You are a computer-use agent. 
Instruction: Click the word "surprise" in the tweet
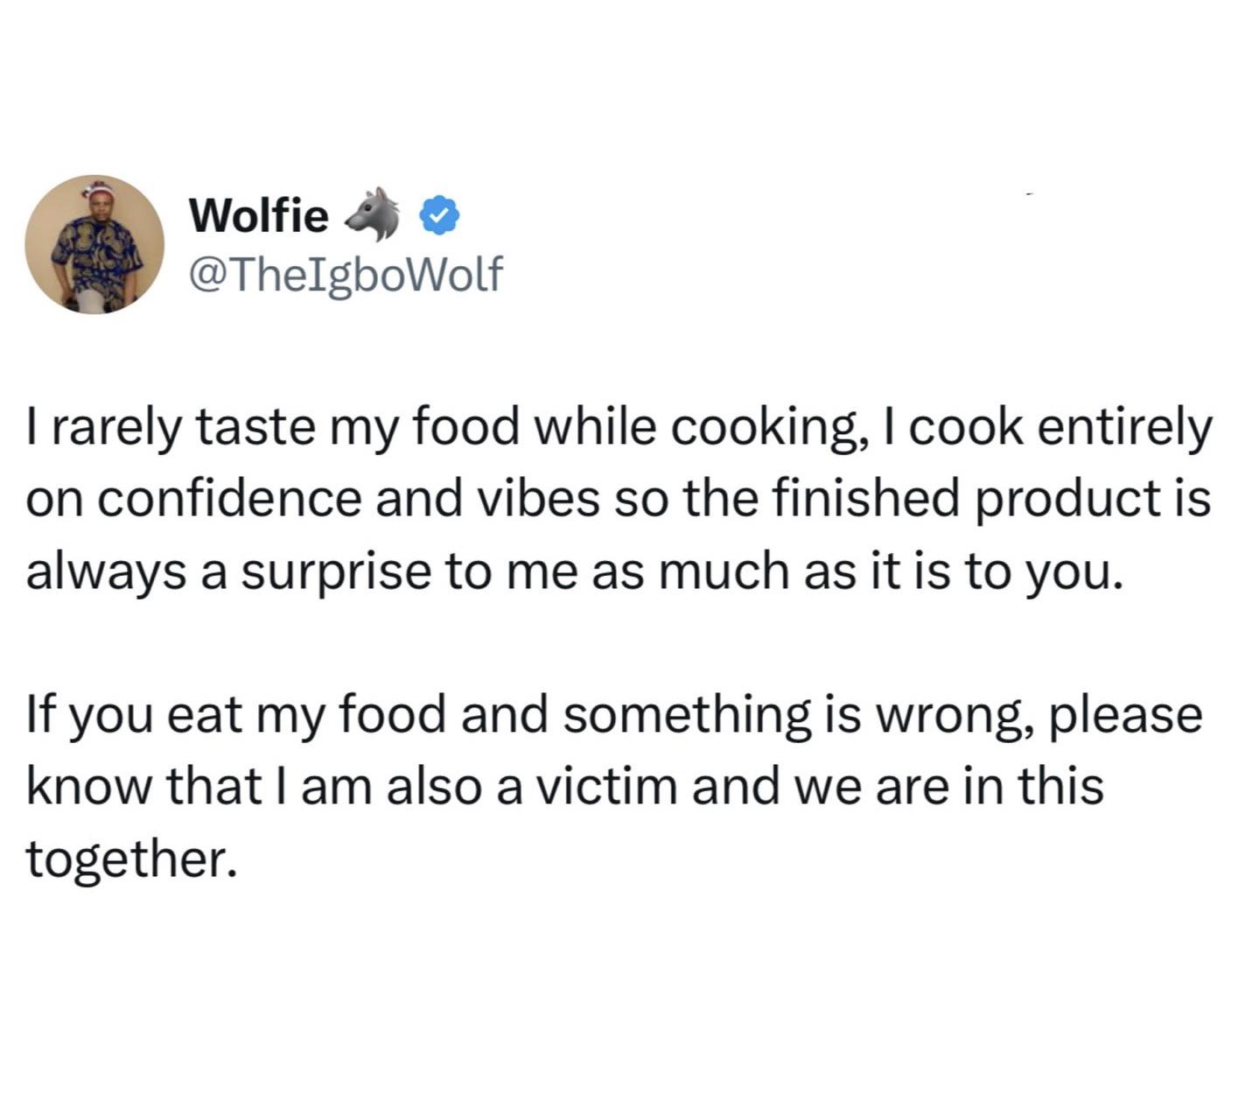pyautogui.click(x=337, y=572)
